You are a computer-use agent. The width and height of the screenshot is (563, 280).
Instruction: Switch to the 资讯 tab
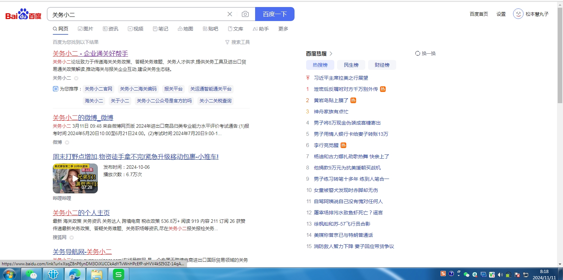click(x=110, y=29)
